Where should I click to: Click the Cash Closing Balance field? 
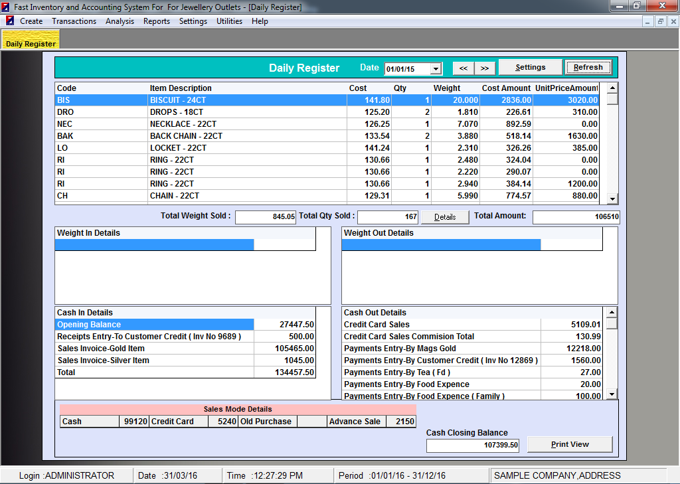tap(473, 445)
